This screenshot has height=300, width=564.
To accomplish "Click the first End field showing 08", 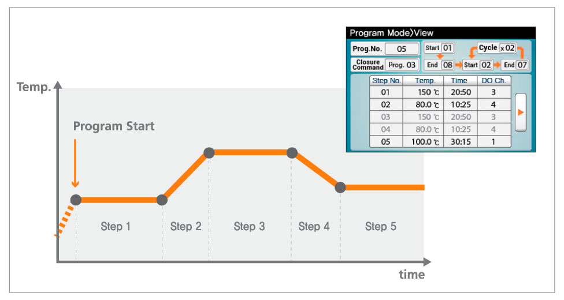I will [448, 65].
